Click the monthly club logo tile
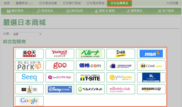Screen dimensions: 182x107 click(x=121, y=89)
